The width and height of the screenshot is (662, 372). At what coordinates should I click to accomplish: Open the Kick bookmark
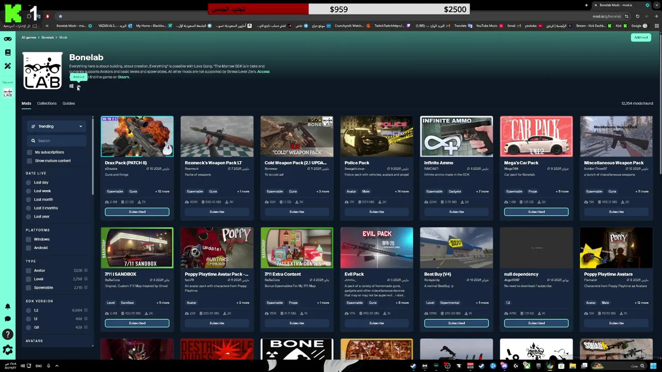point(621,26)
